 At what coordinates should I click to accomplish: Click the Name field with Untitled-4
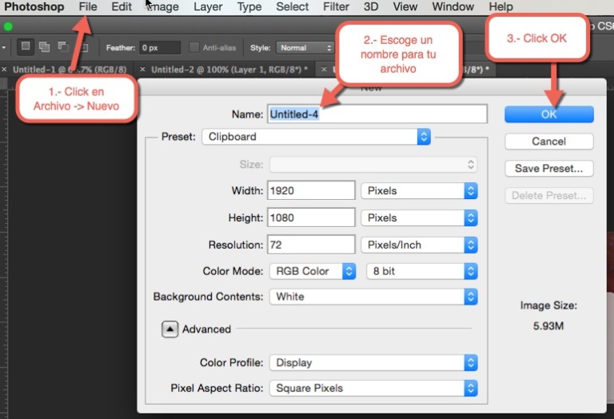point(377,114)
